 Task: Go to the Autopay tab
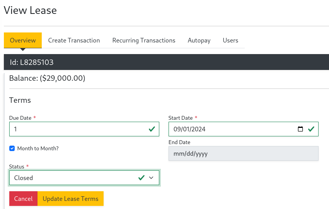point(199,40)
